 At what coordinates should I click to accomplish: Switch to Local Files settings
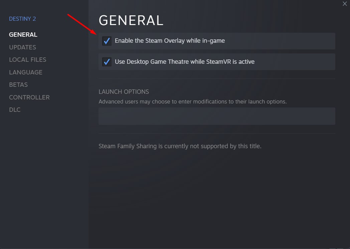click(x=27, y=60)
